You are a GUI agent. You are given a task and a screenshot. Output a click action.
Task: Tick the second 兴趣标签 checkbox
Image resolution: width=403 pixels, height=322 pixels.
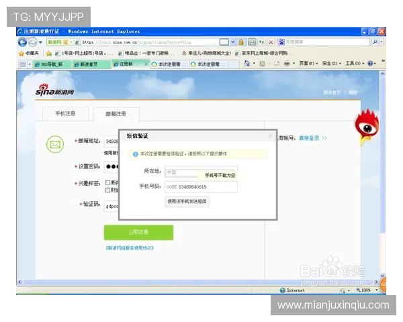pos(108,191)
